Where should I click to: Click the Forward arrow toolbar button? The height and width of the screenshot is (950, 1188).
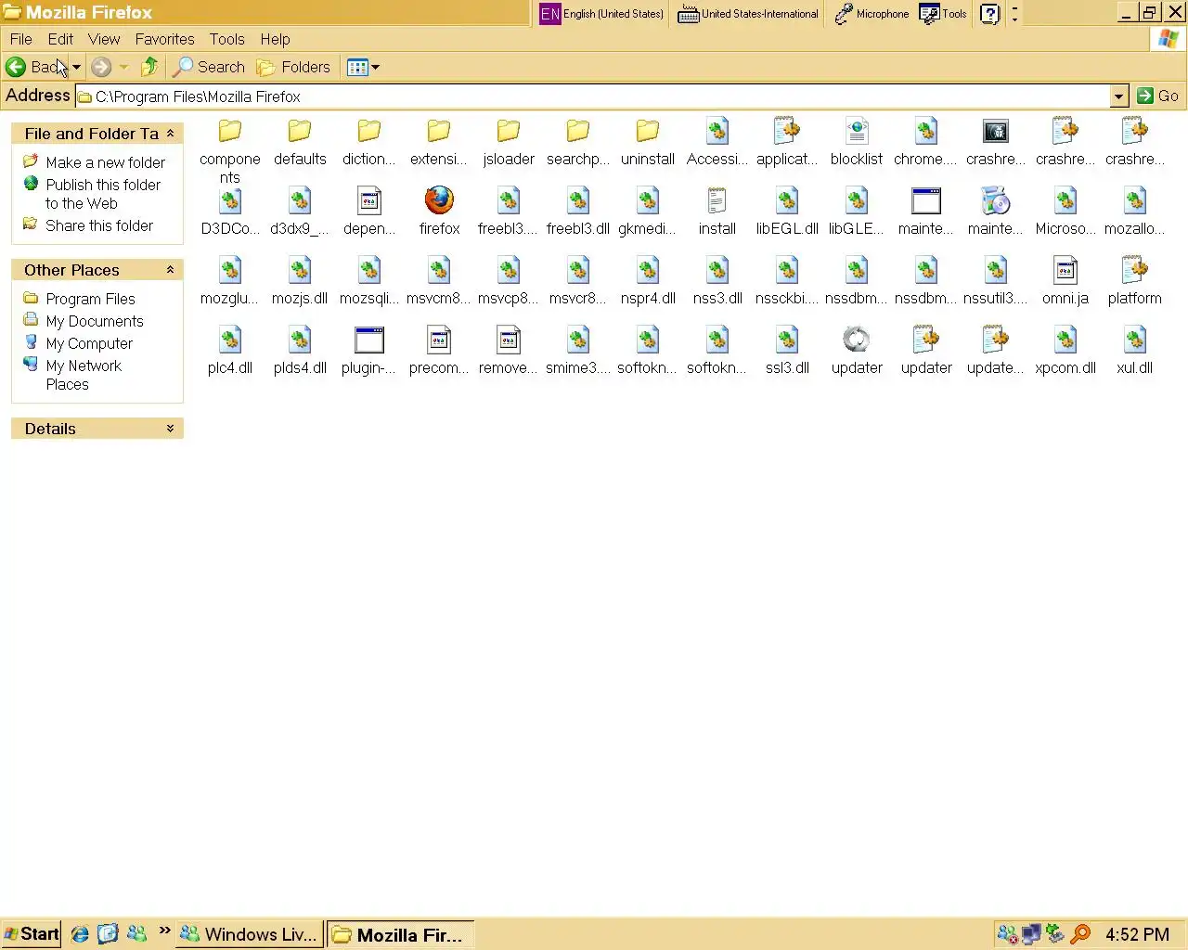(x=101, y=67)
